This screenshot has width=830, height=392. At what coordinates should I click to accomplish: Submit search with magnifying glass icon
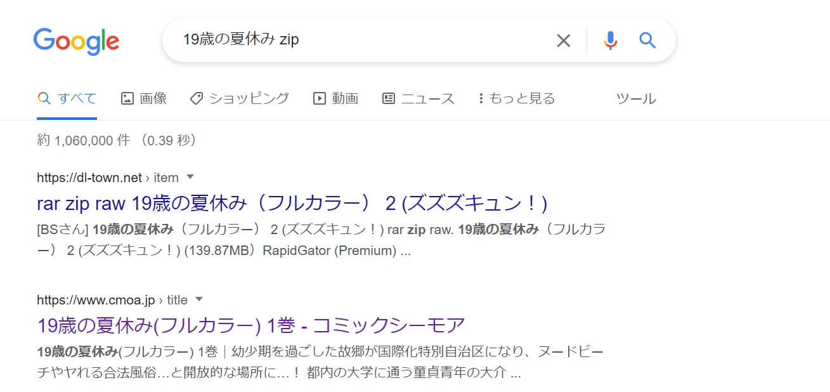coord(647,41)
